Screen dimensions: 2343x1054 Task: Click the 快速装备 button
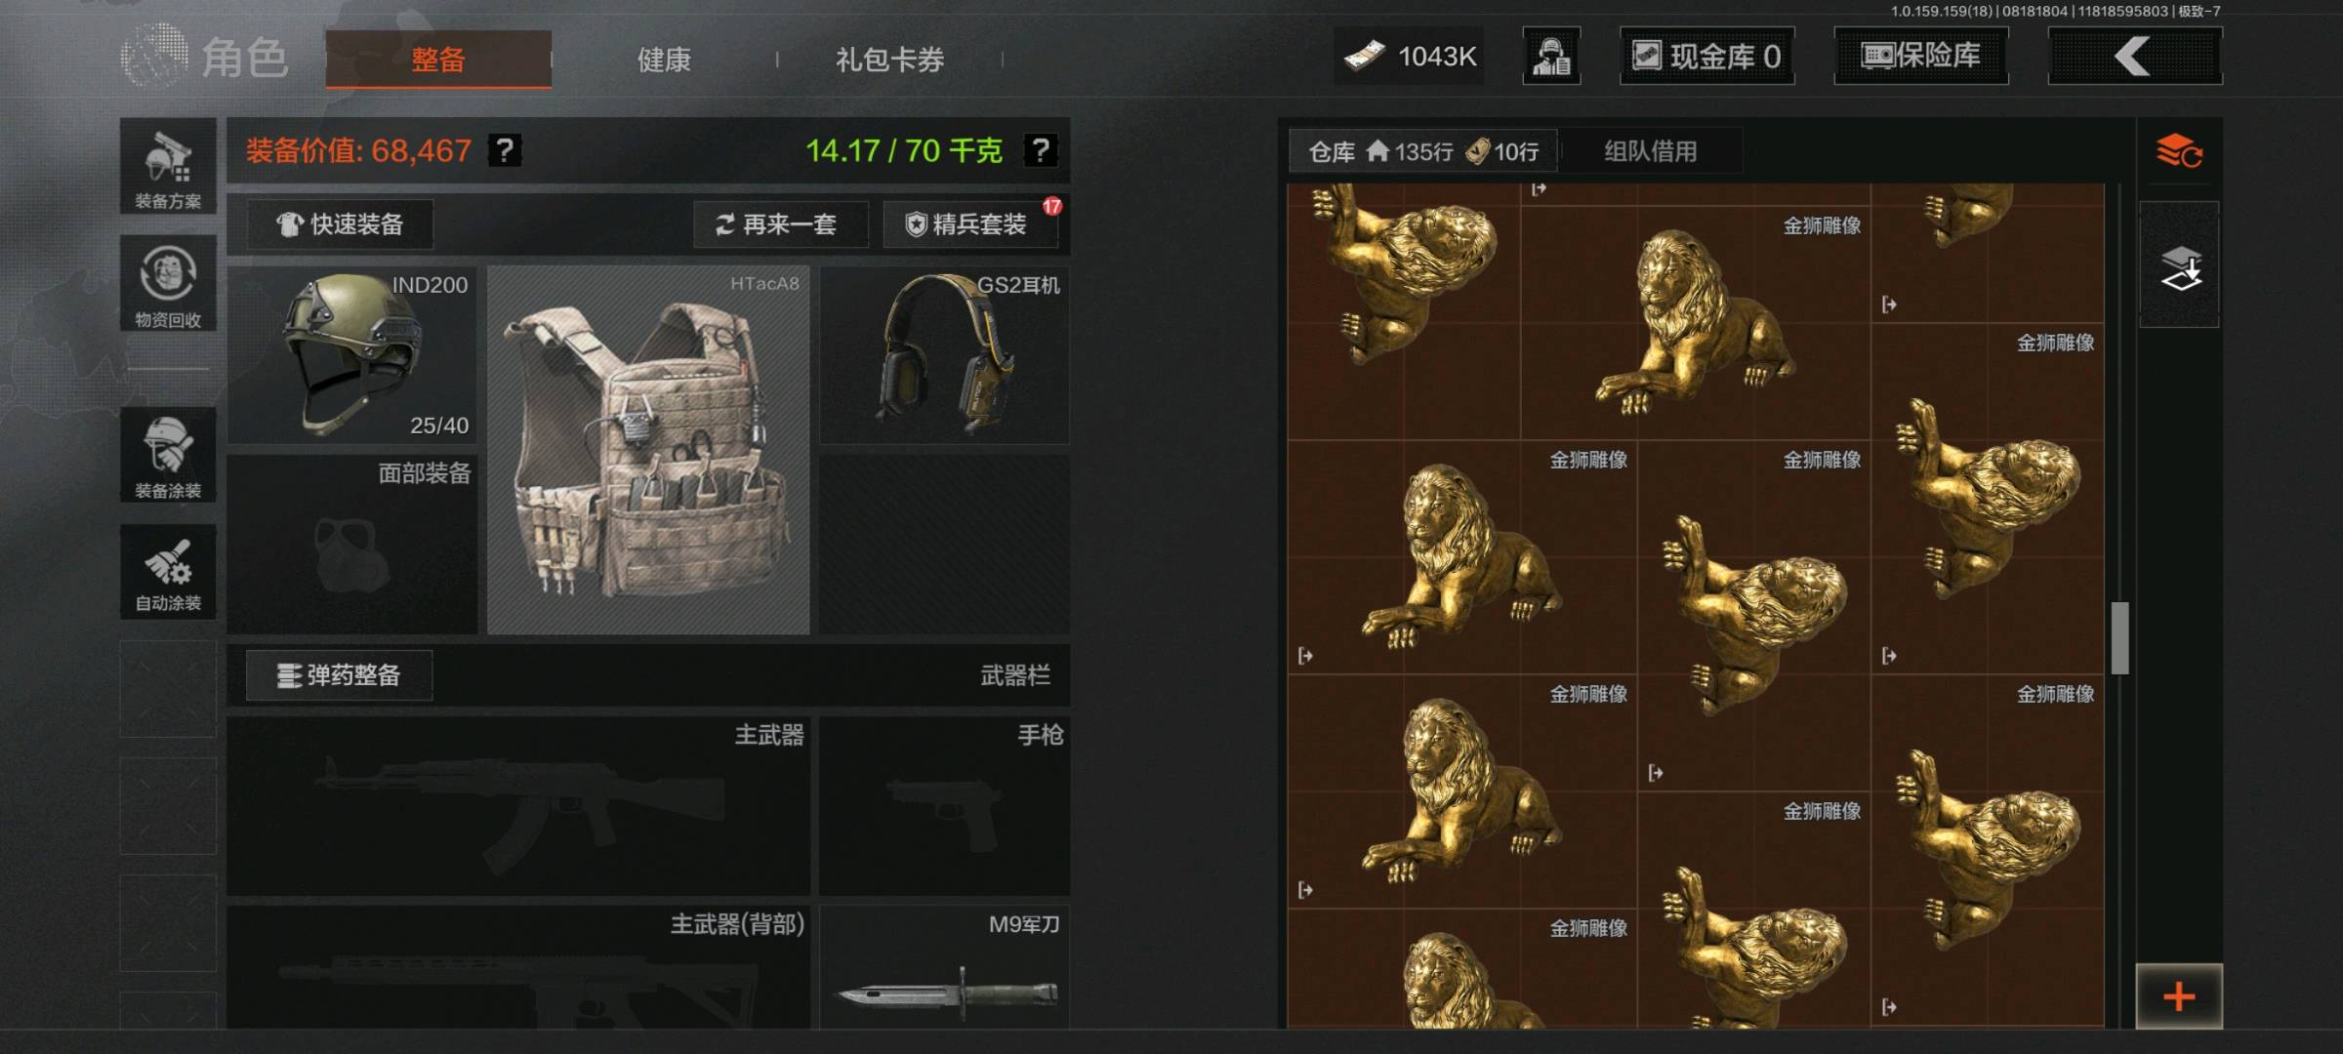[340, 224]
